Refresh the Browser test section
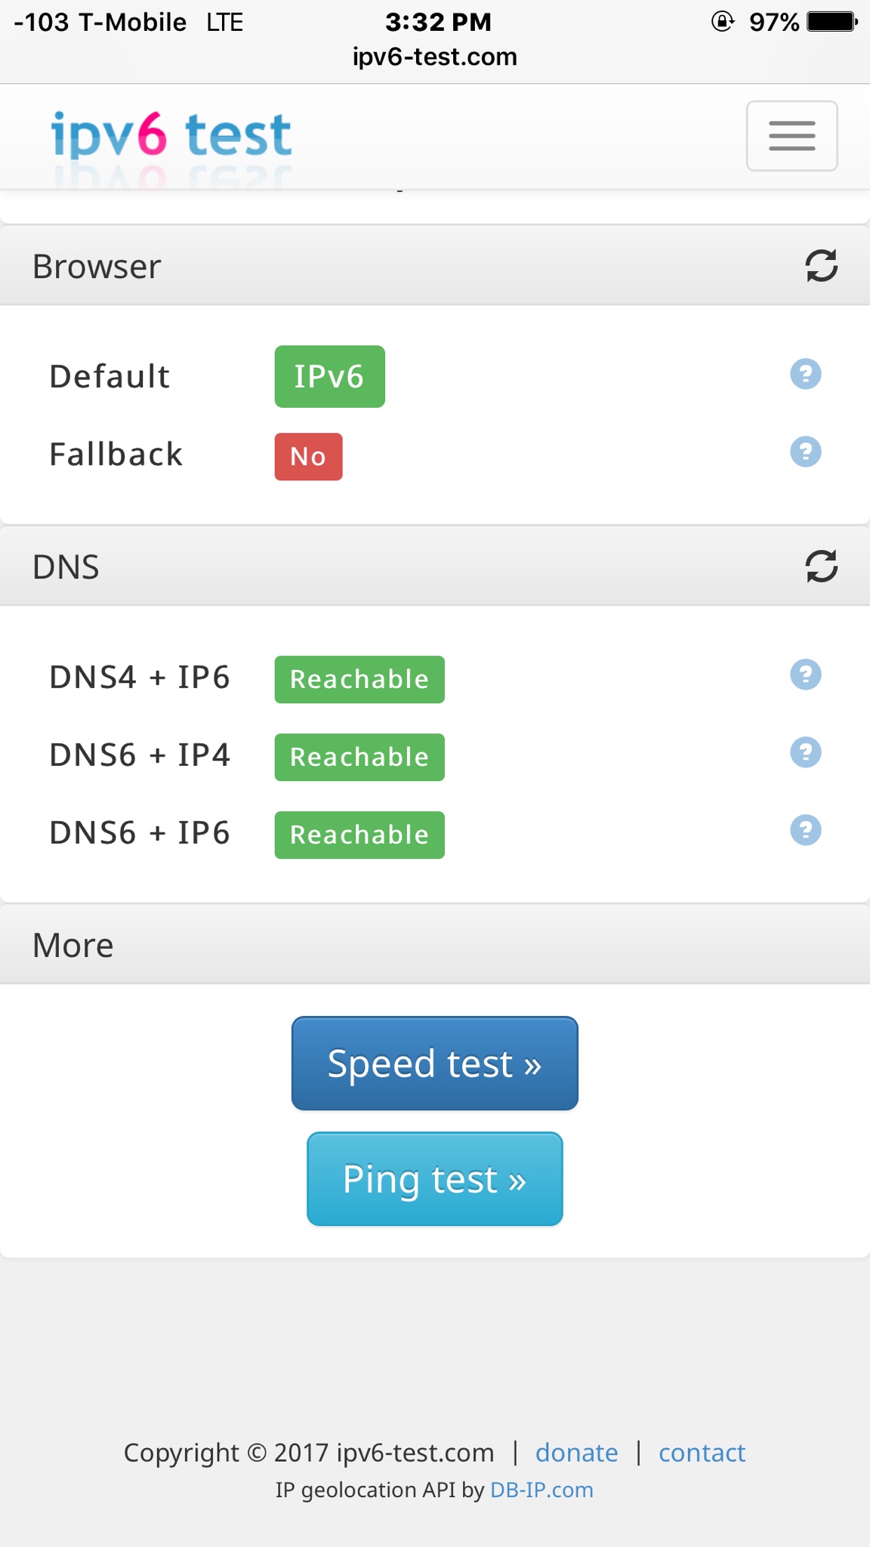This screenshot has height=1547, width=870. 821,266
